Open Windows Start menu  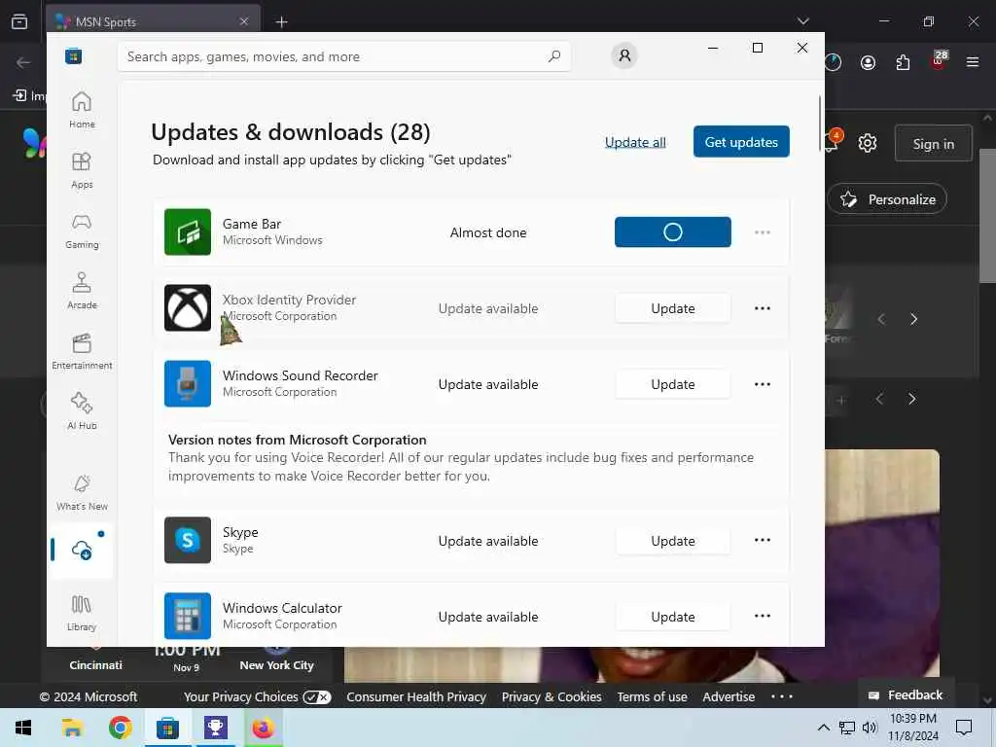point(23,728)
